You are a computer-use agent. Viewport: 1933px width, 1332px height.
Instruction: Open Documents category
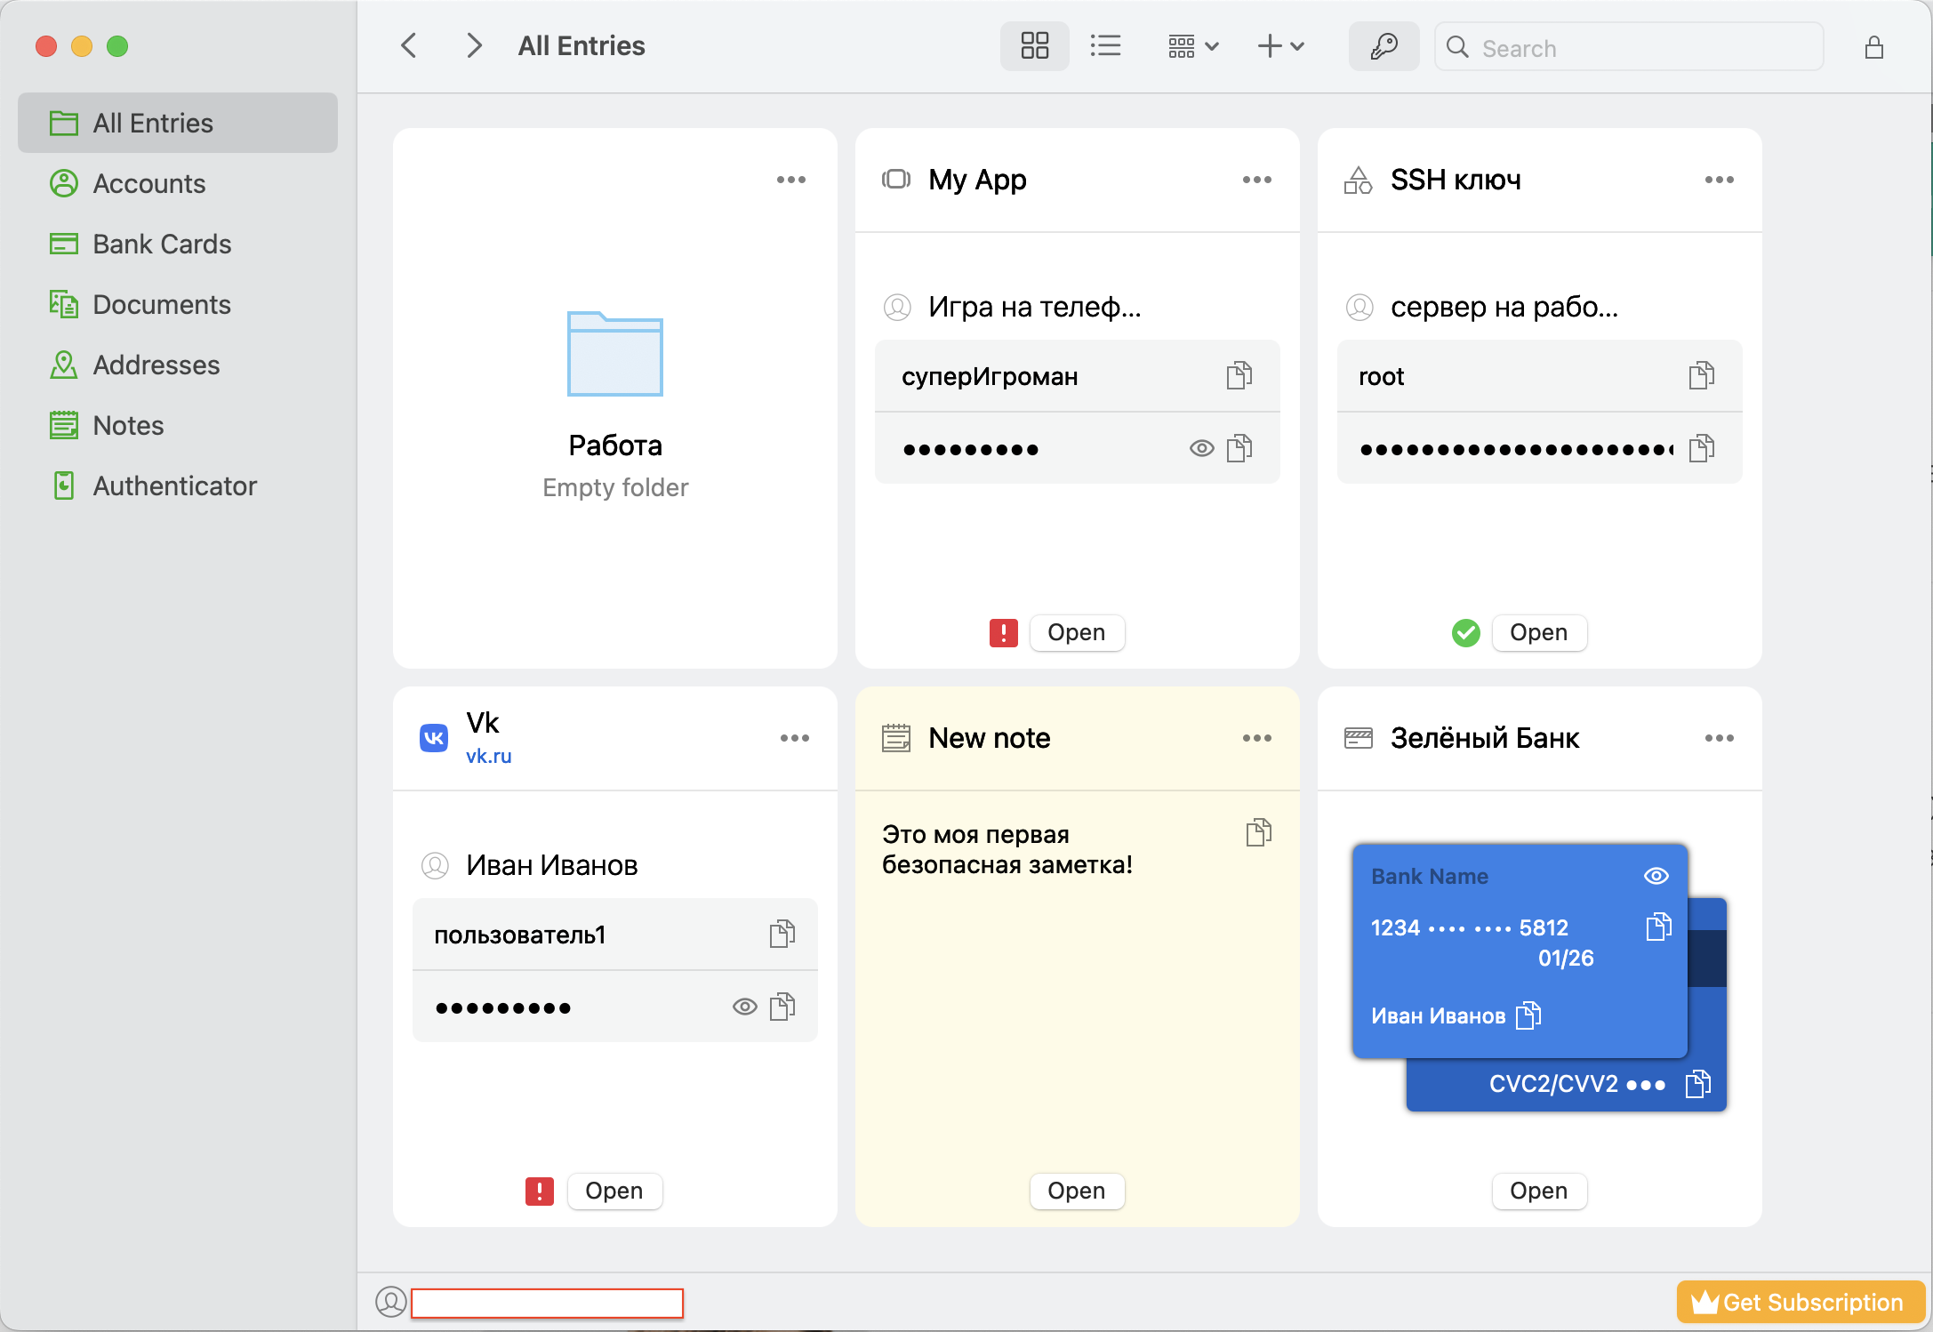(178, 304)
